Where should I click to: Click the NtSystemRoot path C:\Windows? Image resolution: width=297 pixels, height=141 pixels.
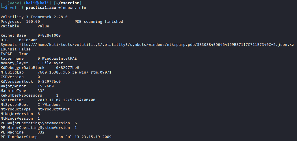49,105
